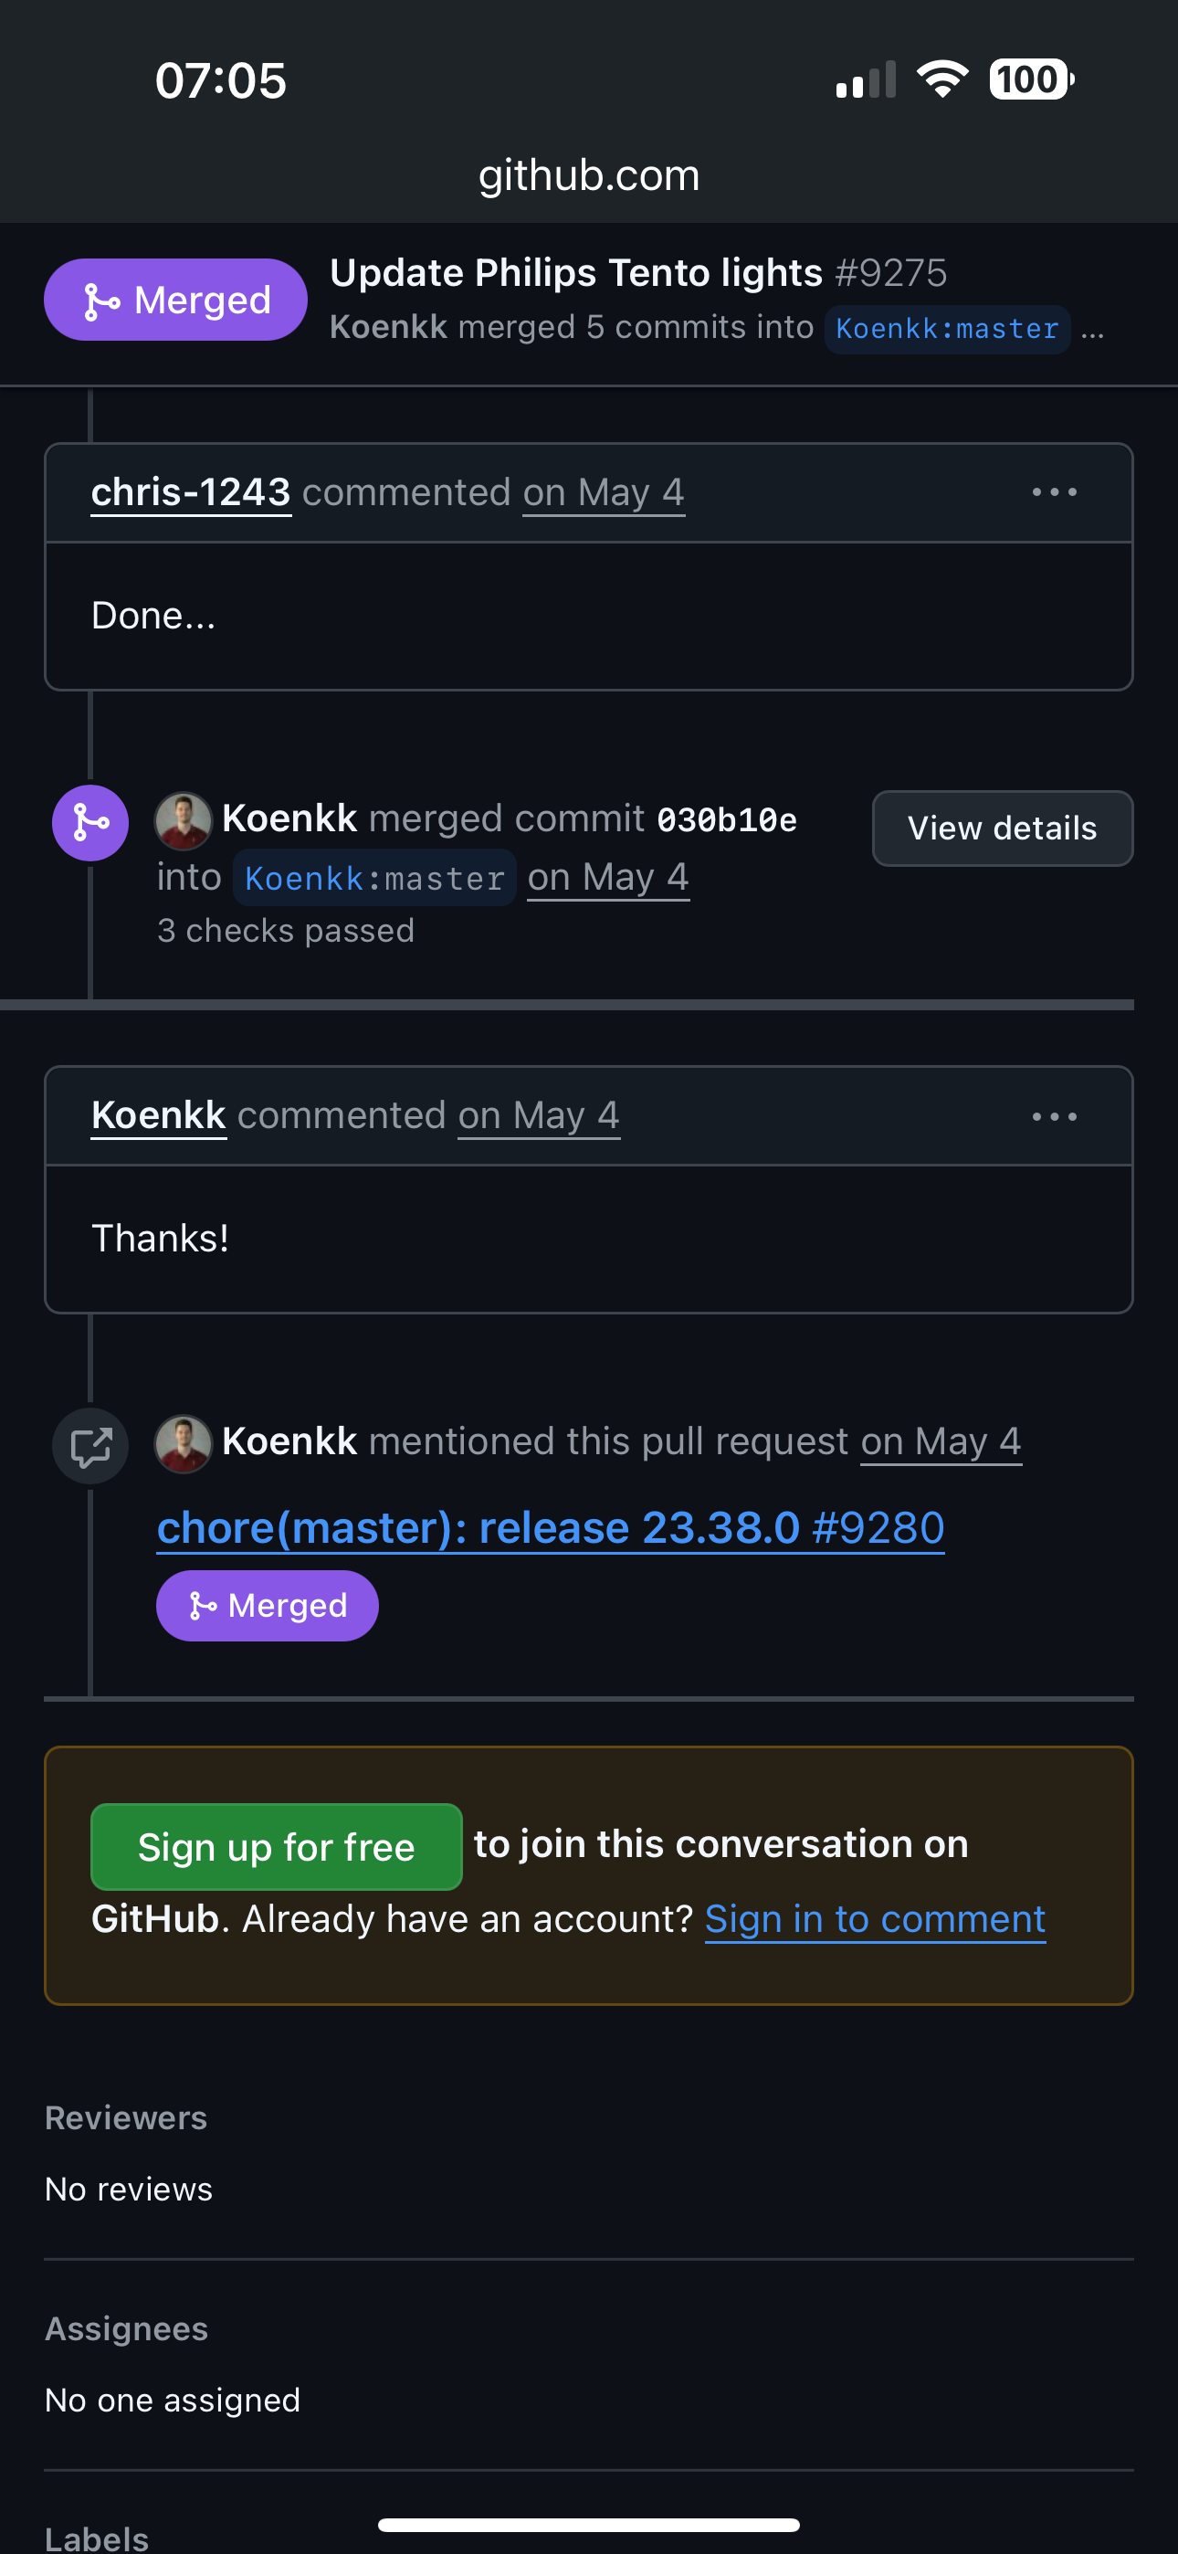Screen dimensions: 1178x2554
Task: Tap the battery indicator showing 100
Action: point(1030,79)
